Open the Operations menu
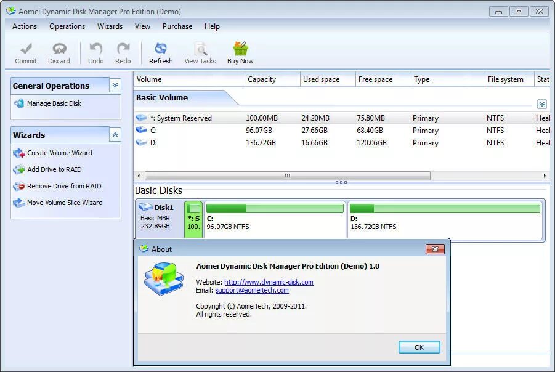 [x=67, y=26]
